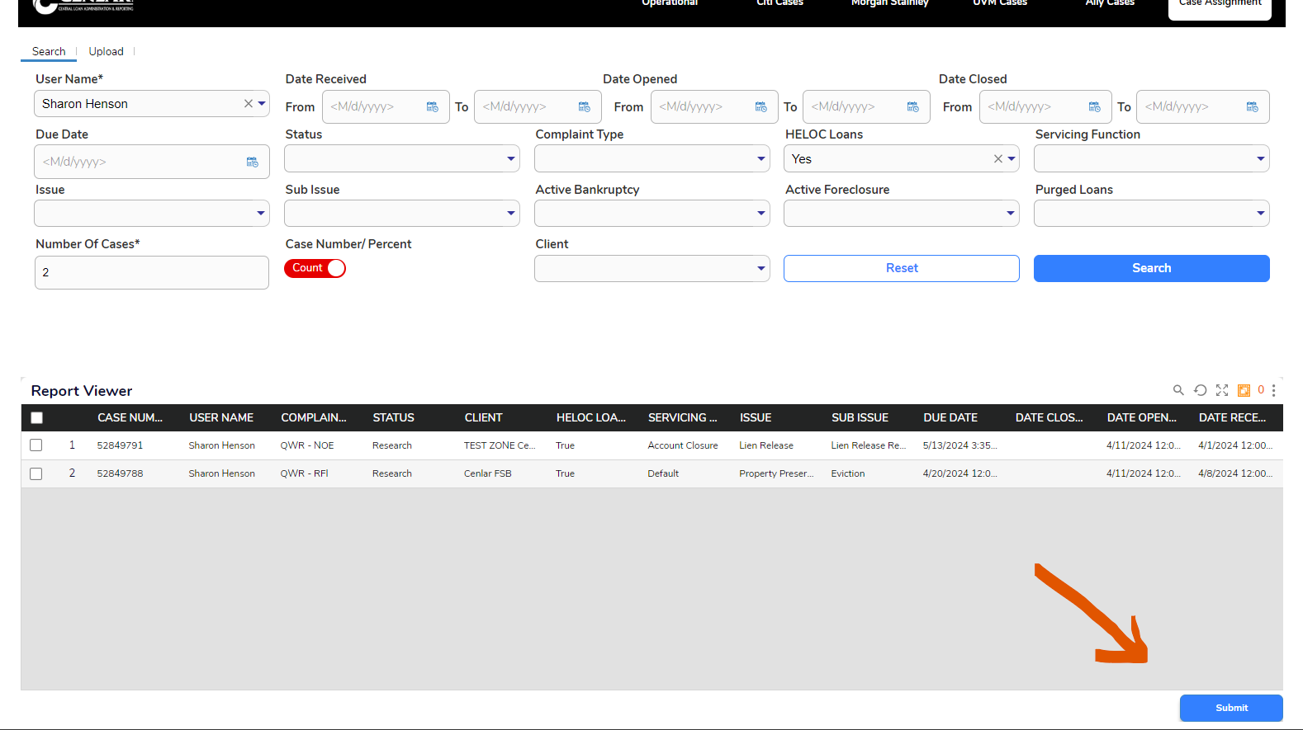Sort by the SUB ISSUE column header
The width and height of the screenshot is (1303, 730).
(x=860, y=418)
